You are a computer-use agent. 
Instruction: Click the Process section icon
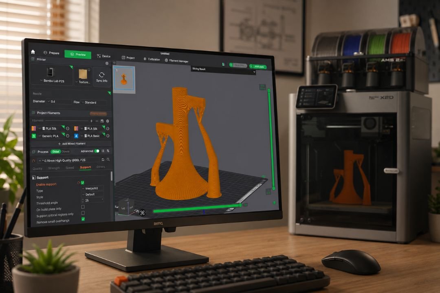[x=34, y=152]
